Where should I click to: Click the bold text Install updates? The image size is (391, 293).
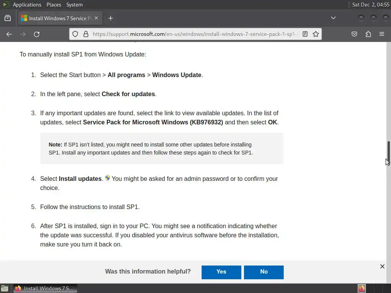(x=80, y=179)
